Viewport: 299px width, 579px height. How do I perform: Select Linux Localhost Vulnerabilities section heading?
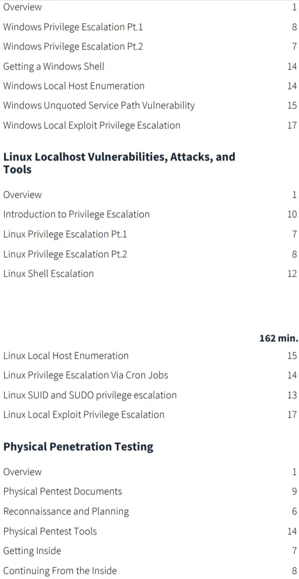[119, 163]
